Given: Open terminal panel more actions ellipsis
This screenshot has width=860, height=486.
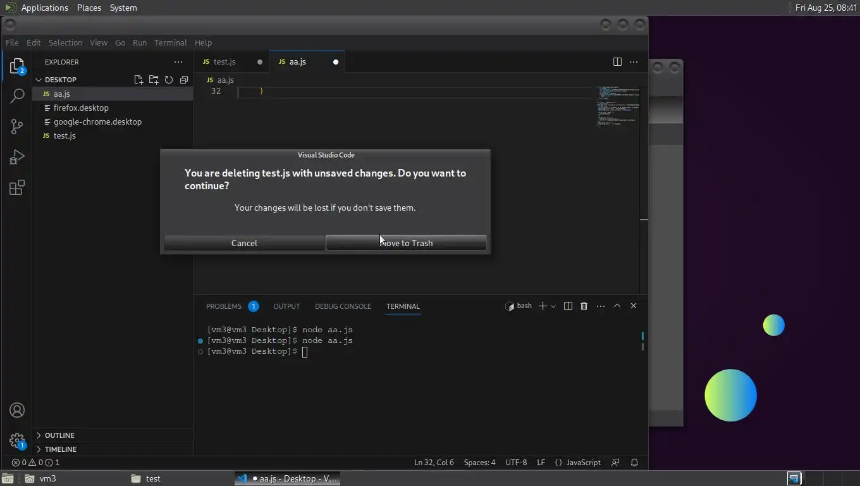Looking at the screenshot, I should (600, 306).
